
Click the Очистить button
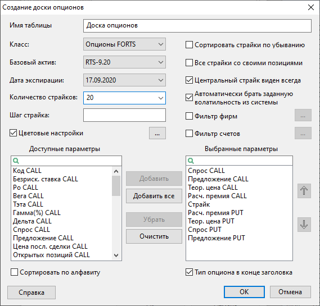pyautogui.click(x=154, y=236)
